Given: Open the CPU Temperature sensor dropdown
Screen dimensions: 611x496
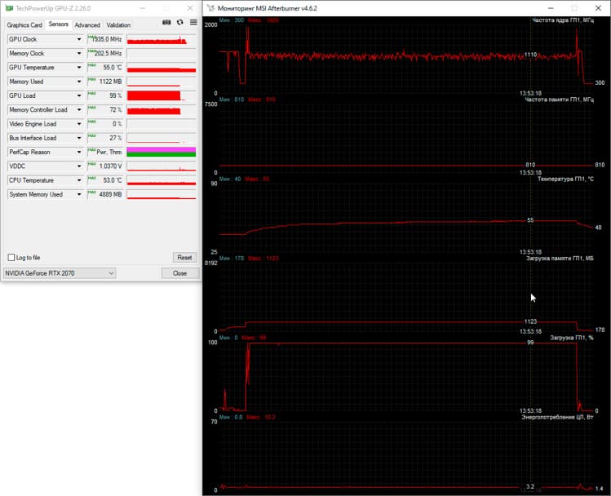Looking at the screenshot, I should (79, 180).
